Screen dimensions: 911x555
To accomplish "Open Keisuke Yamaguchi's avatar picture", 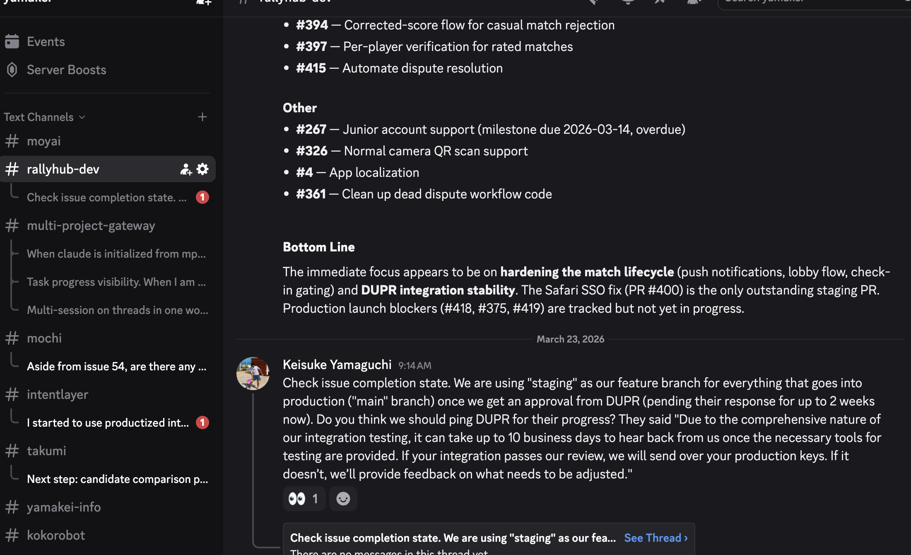I will [x=253, y=374].
